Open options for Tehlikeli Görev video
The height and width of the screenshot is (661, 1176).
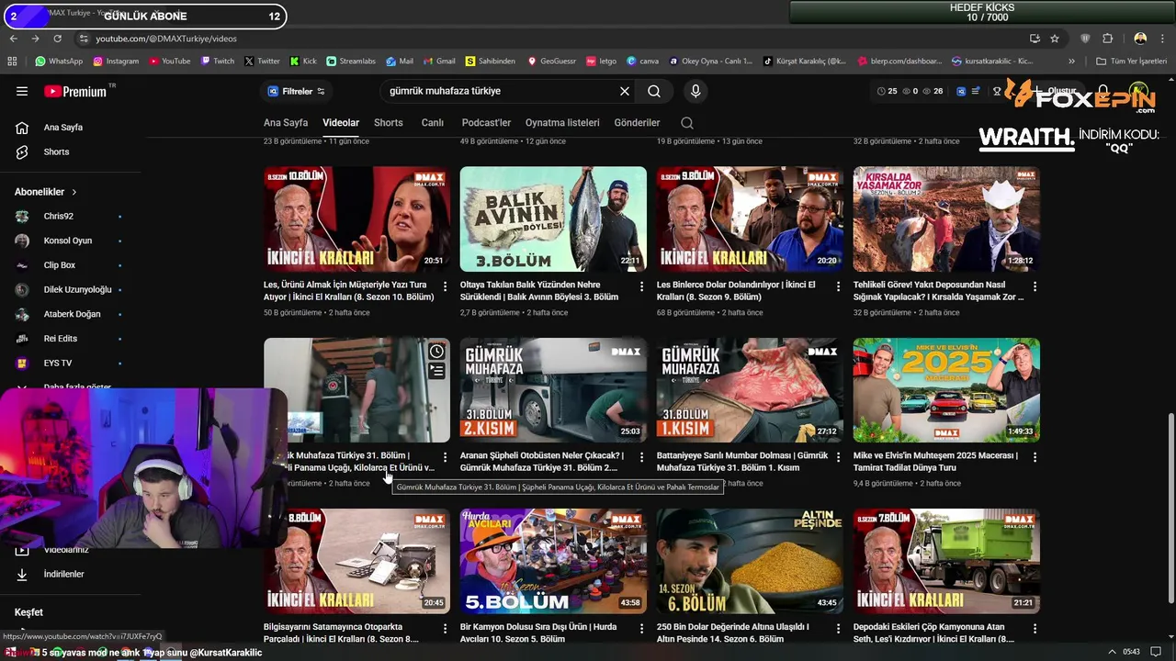click(x=1035, y=286)
